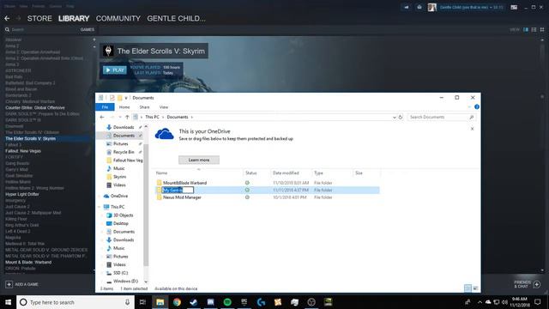Open the GENTLE CHILD profile tab
The height and width of the screenshot is (309, 549).
pos(176,18)
